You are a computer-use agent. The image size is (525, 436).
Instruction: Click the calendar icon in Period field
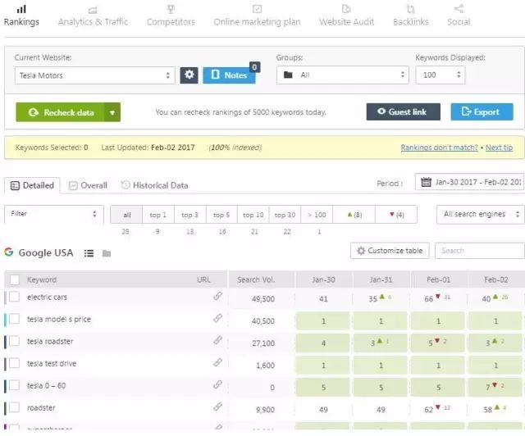[426, 182]
